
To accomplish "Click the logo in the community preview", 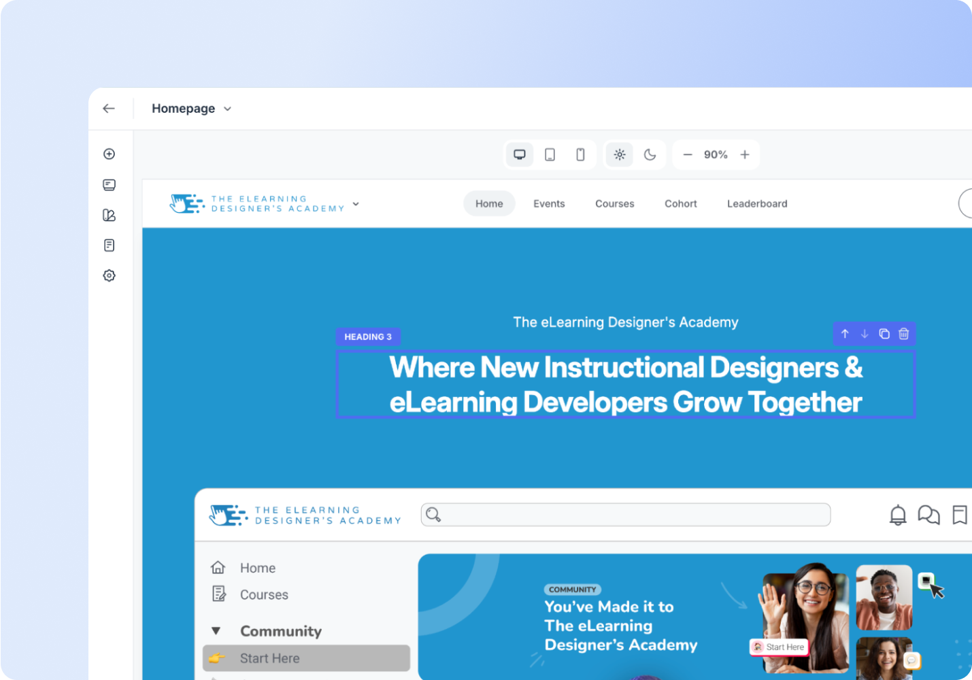I will coord(305,515).
